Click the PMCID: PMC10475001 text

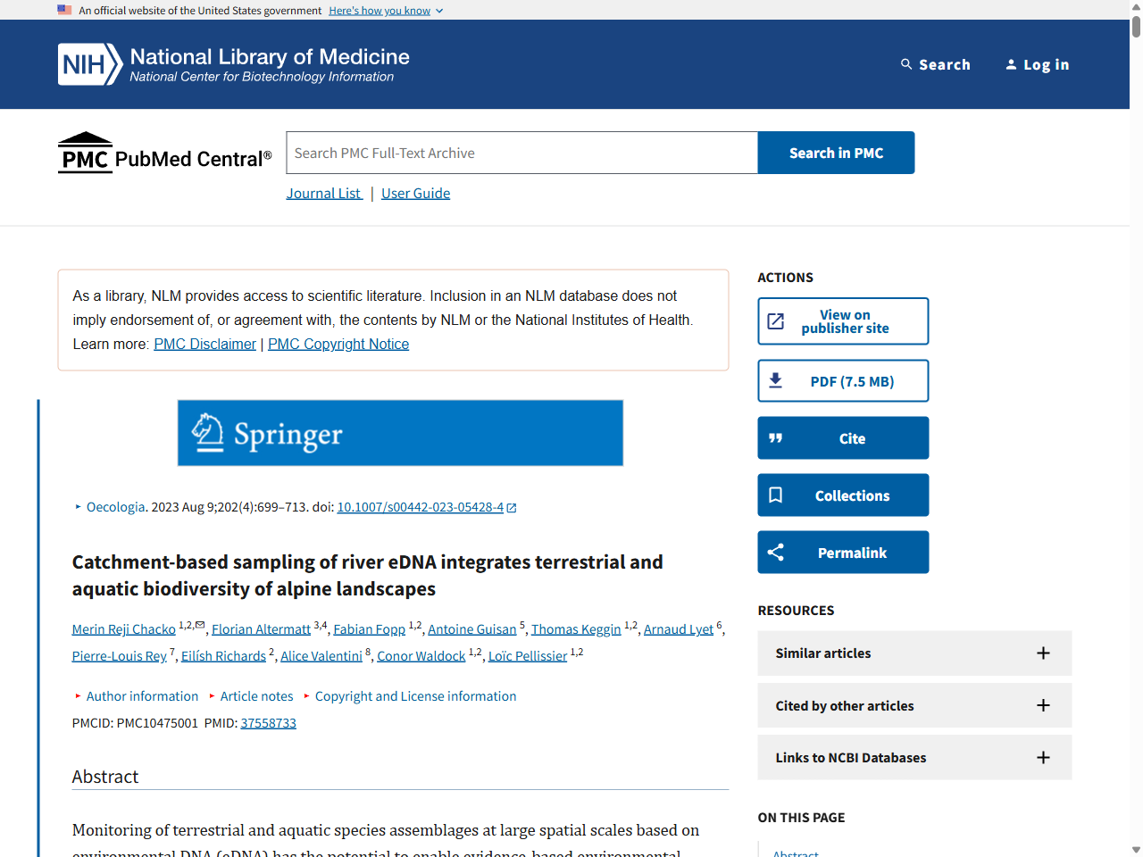pos(135,723)
